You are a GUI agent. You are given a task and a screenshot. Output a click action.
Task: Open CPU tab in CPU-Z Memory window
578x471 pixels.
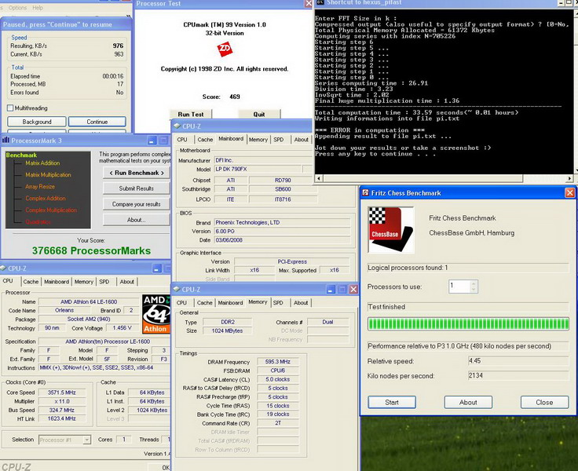(x=181, y=302)
